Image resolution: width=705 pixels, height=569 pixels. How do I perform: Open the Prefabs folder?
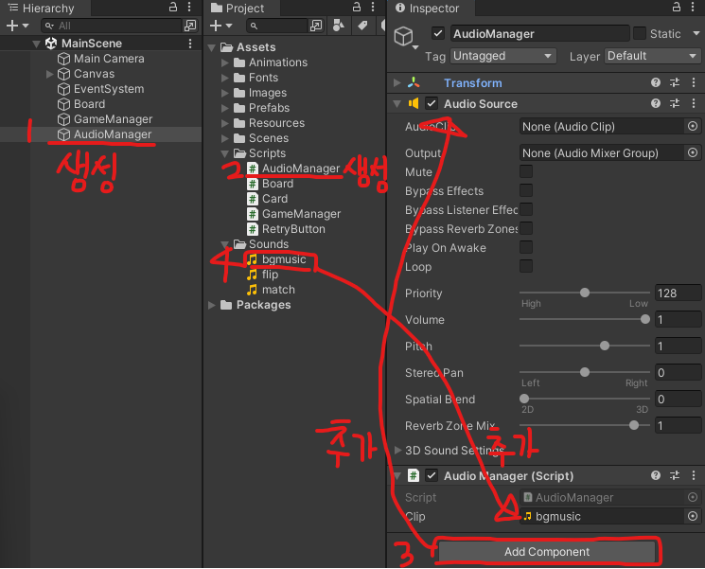point(261,108)
